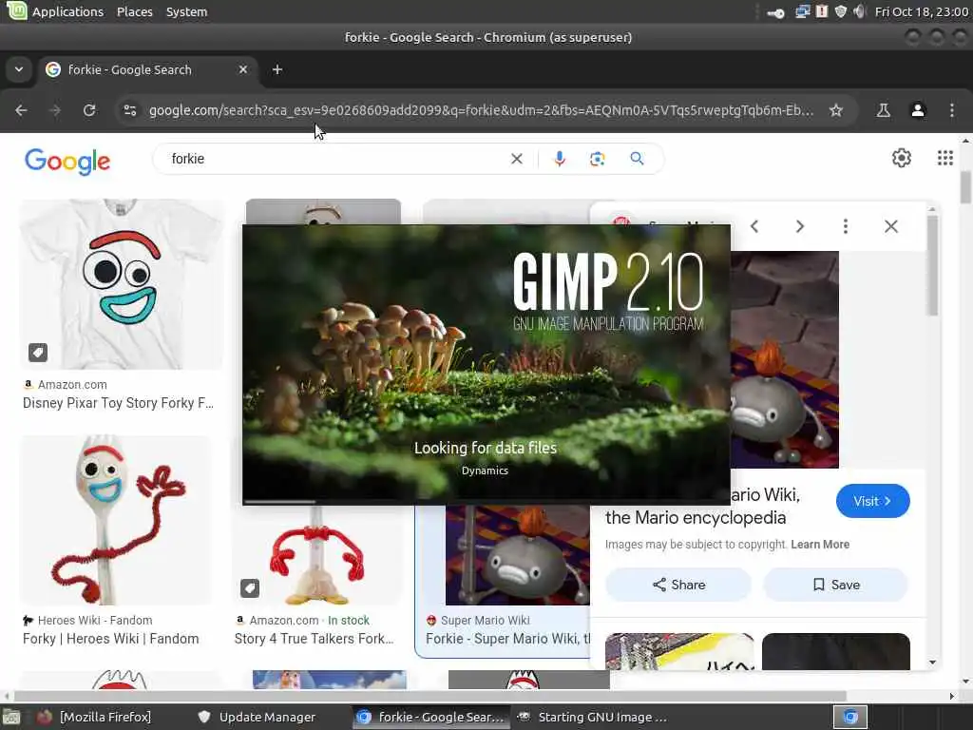Open the network icon in system tray

(802, 11)
